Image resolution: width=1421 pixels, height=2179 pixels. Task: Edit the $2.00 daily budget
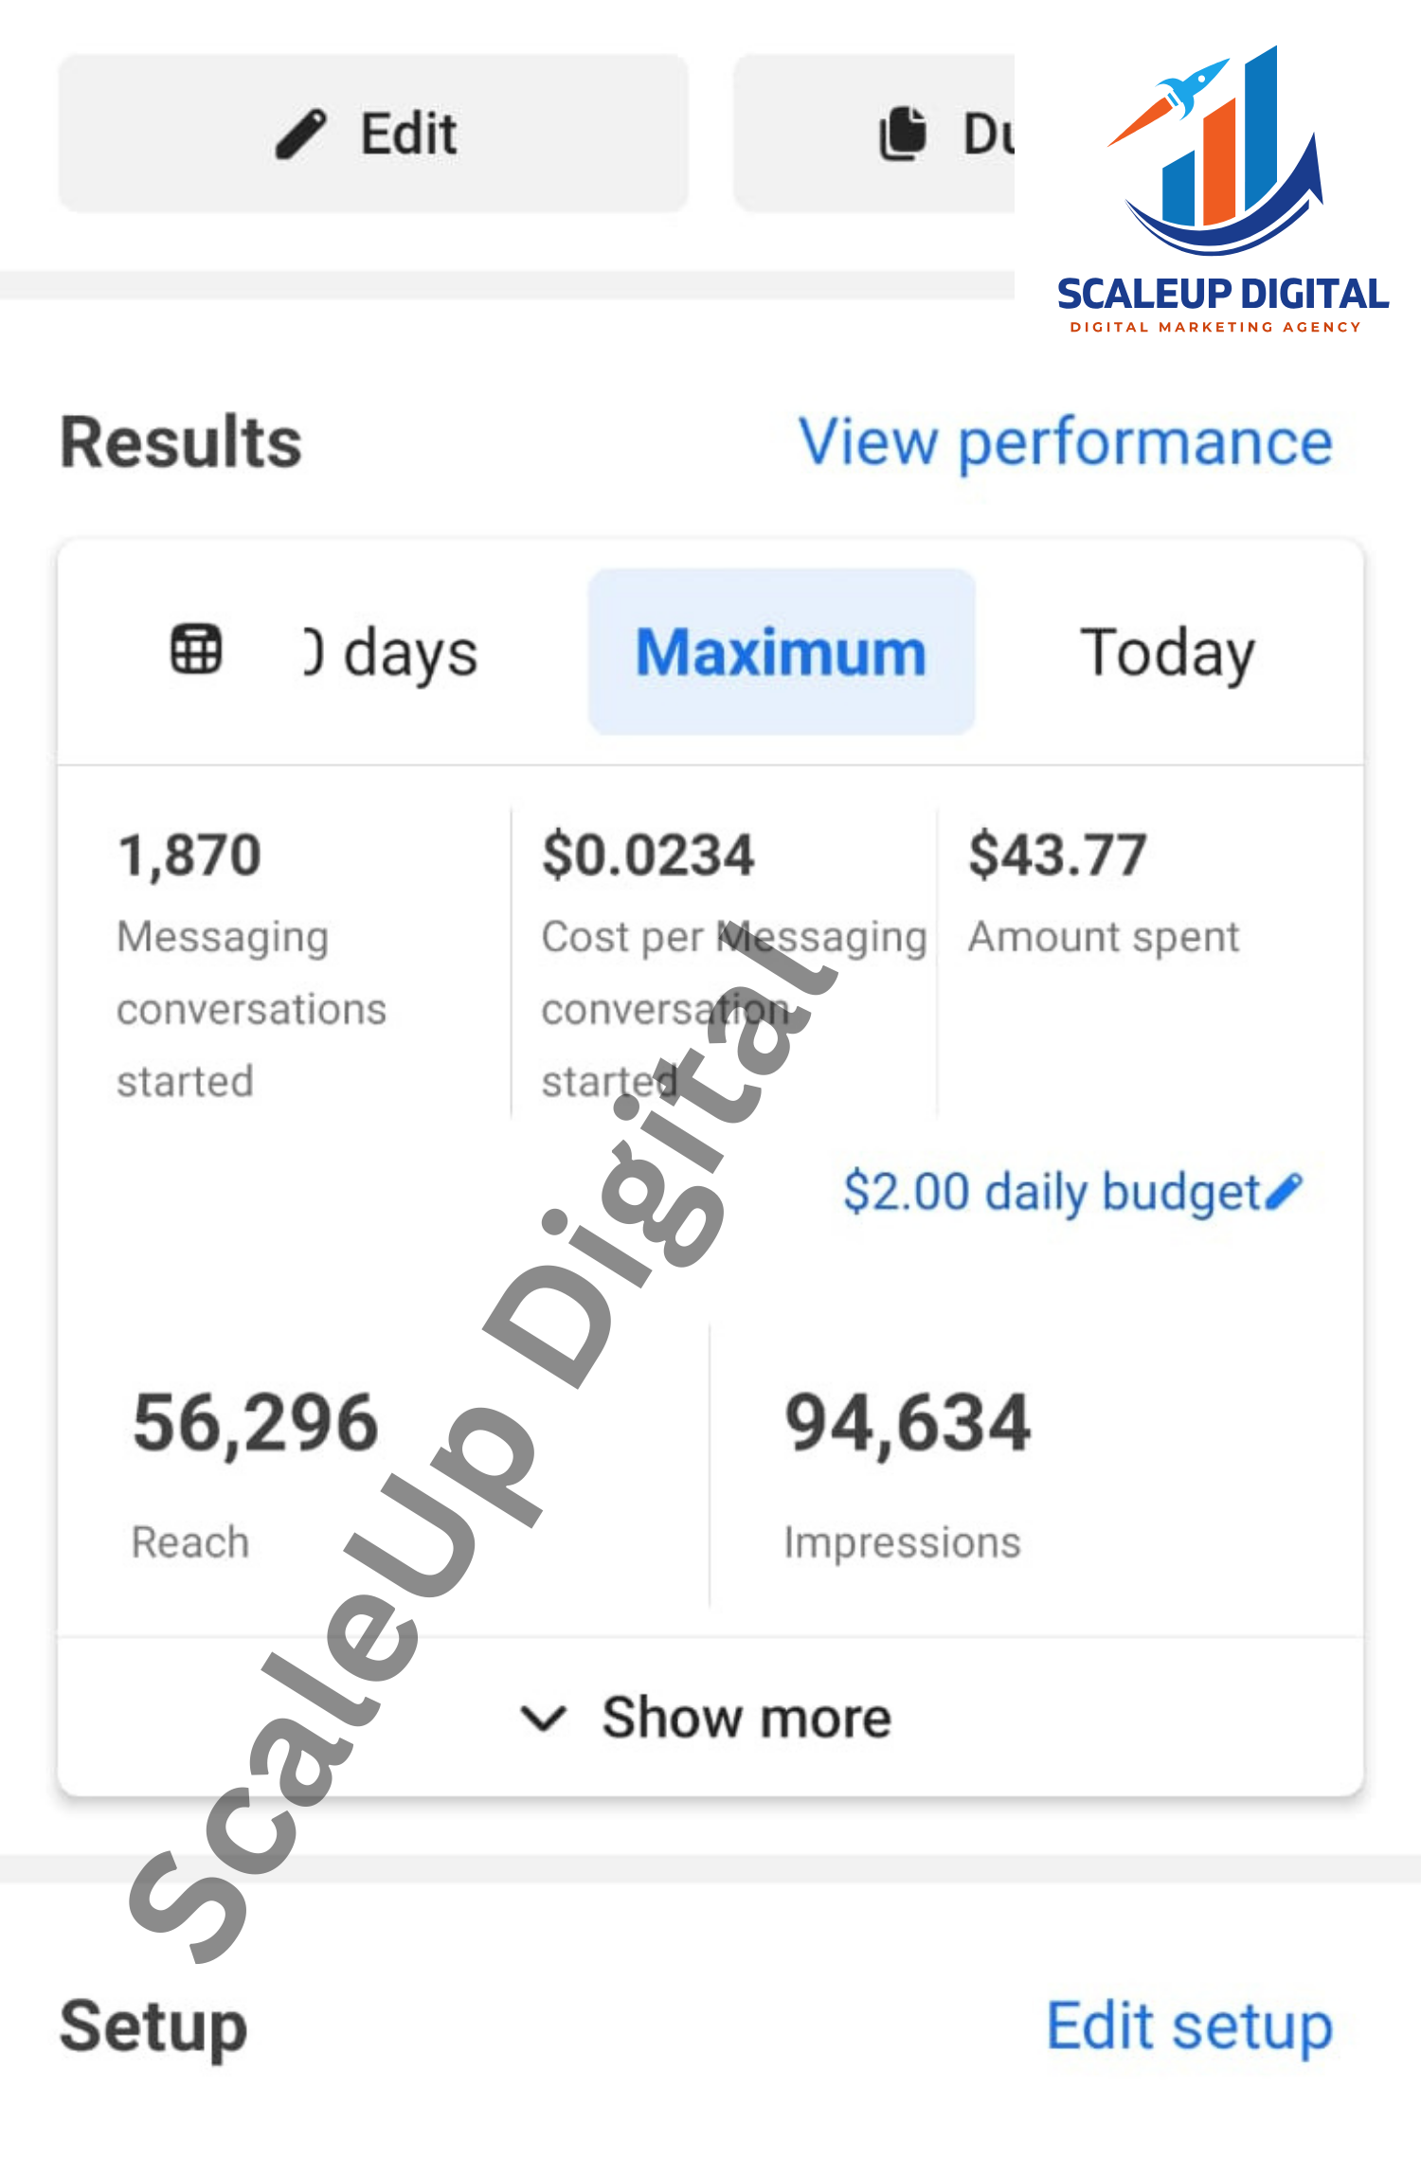coord(1051,1191)
